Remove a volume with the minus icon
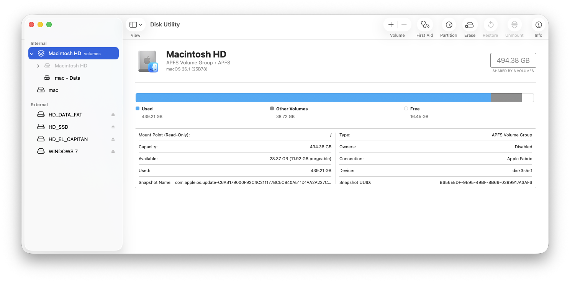 coord(404,25)
